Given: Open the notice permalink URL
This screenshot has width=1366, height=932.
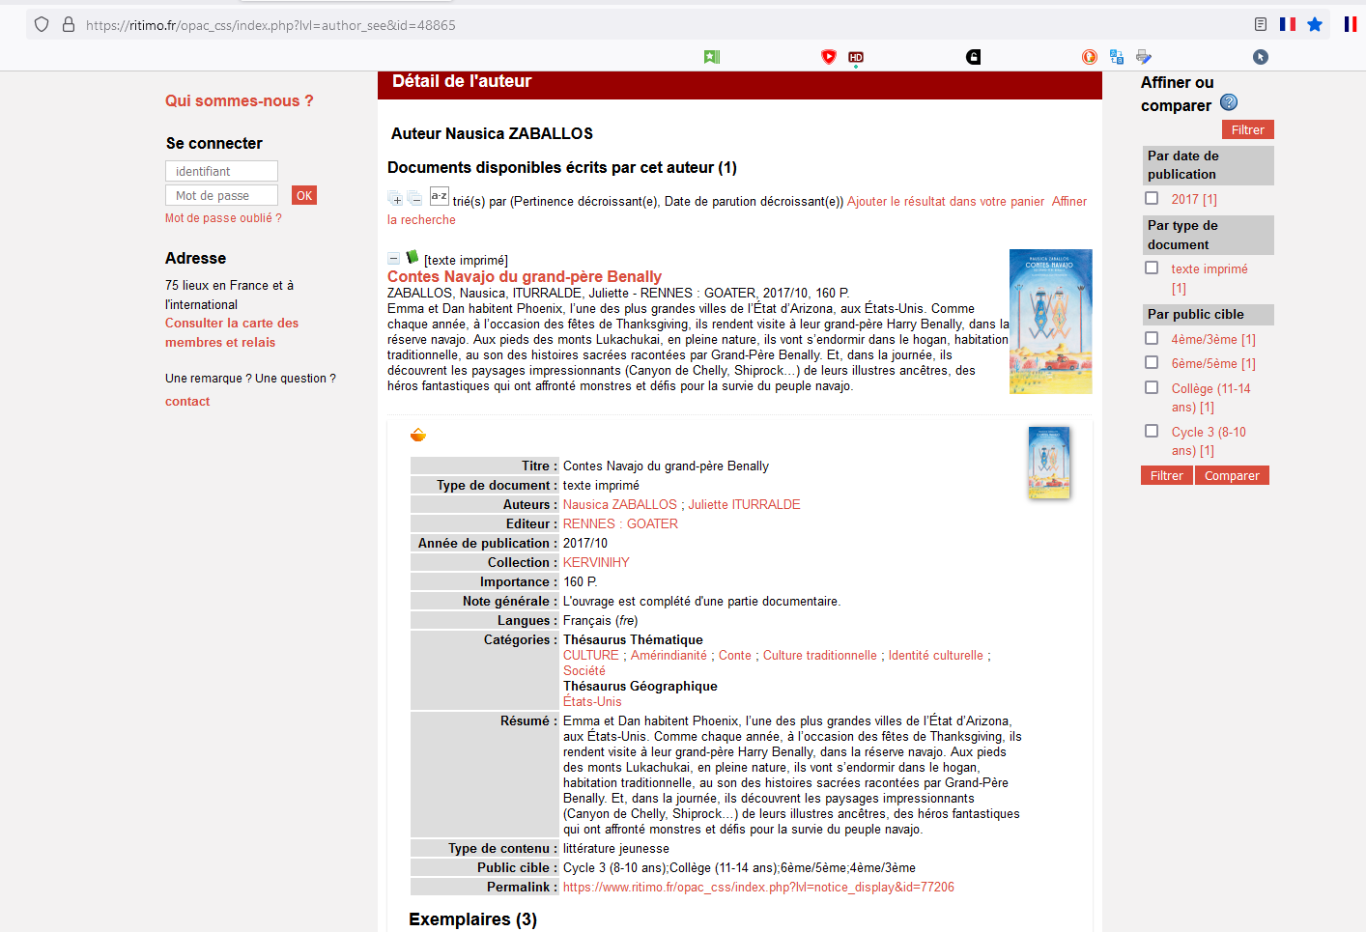Looking at the screenshot, I should point(758,887).
